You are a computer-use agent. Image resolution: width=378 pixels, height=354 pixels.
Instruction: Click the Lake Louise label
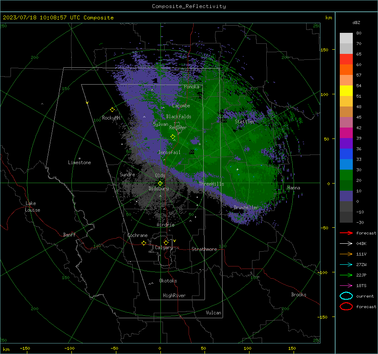[32, 207]
